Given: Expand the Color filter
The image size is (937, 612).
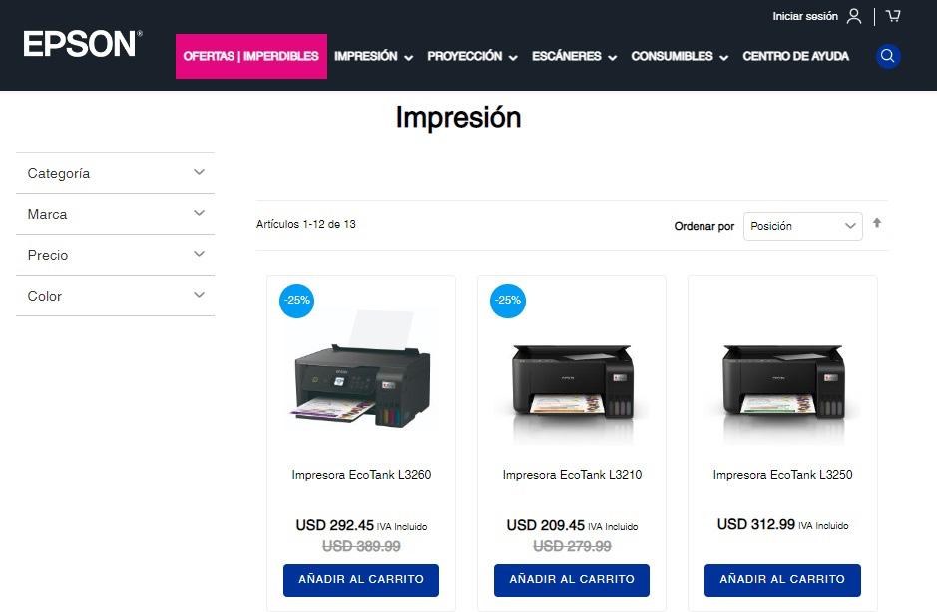Looking at the screenshot, I should 116,296.
